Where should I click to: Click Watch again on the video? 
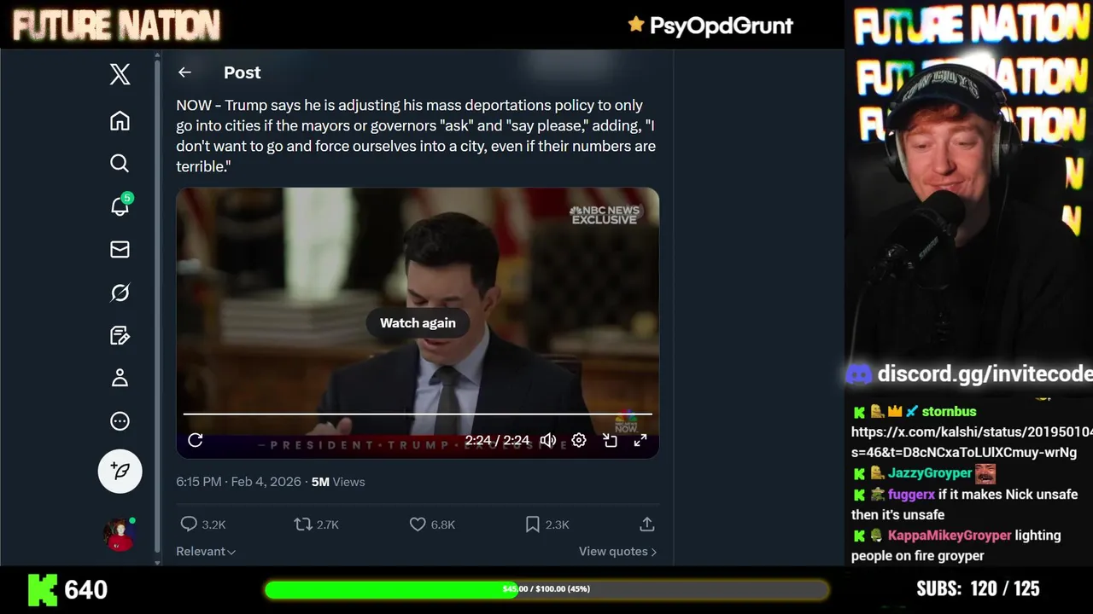coord(418,323)
